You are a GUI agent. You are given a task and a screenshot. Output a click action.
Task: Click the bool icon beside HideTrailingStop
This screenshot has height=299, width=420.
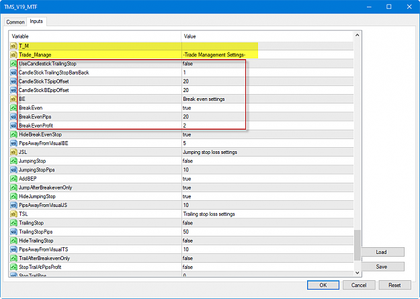coord(13,241)
